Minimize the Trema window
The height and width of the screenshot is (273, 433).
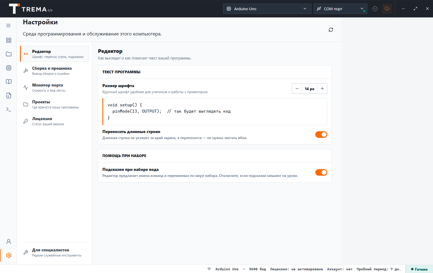click(403, 9)
